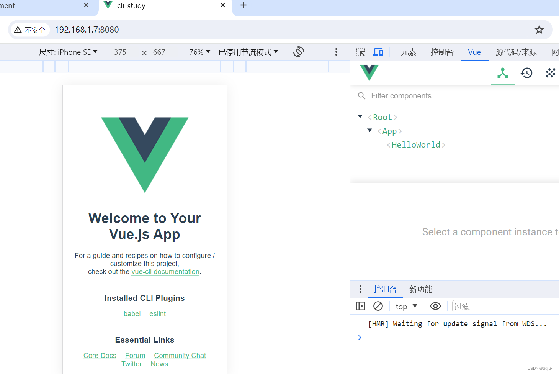Click the Installed CLI Plugins heading
Screen dimensions: 559x374
[145, 298]
